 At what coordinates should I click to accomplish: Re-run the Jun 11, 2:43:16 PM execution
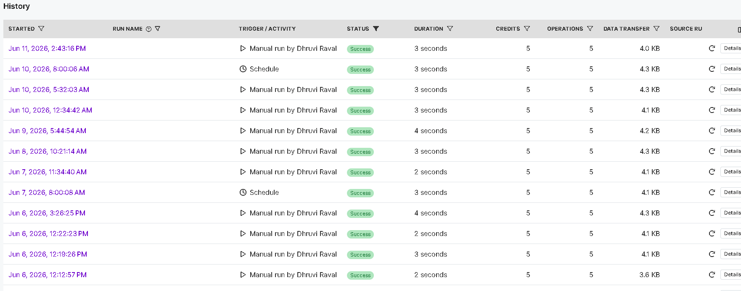(x=712, y=48)
